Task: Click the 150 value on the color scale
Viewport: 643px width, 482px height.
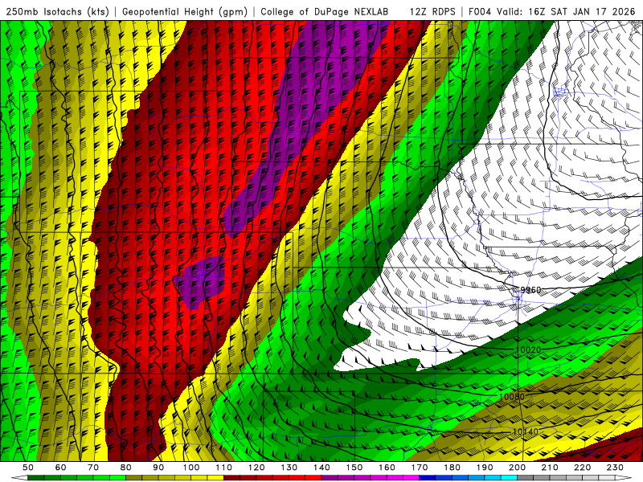Action: (x=354, y=468)
